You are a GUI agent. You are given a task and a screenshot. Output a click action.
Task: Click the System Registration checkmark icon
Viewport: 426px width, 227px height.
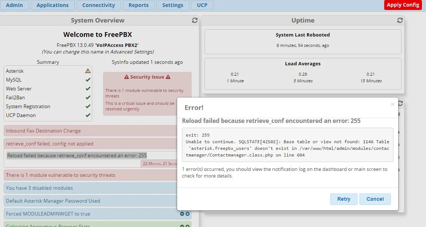(x=88, y=106)
